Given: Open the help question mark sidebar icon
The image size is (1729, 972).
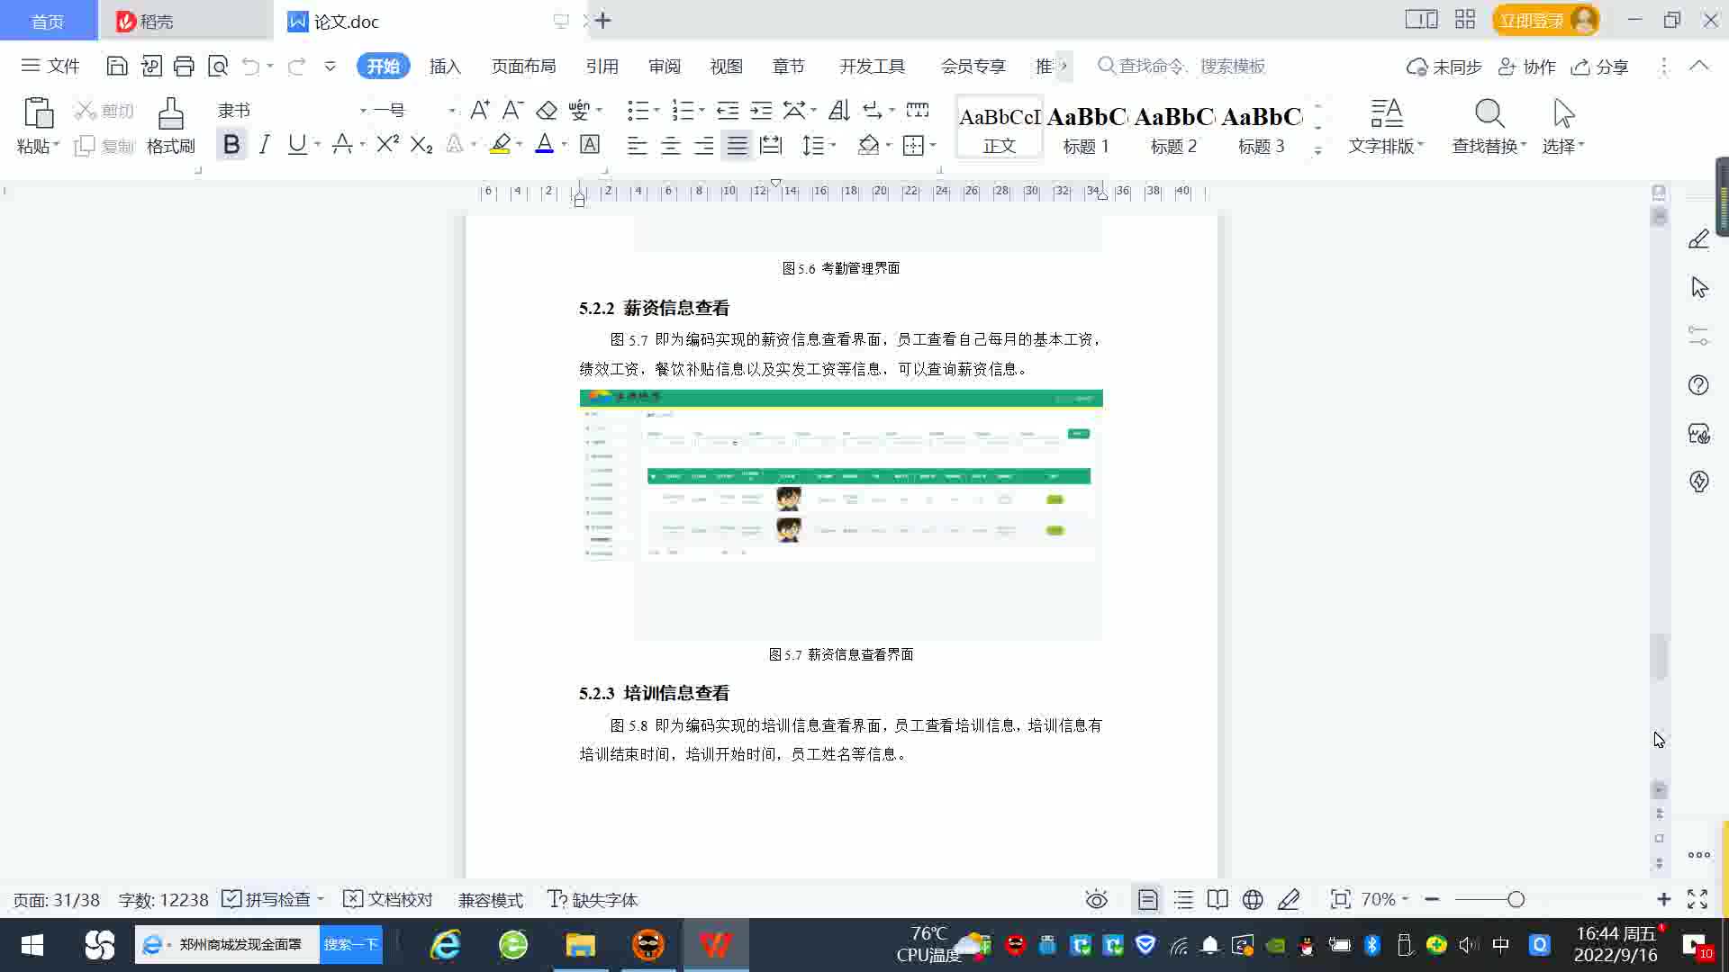Looking at the screenshot, I should (1698, 385).
